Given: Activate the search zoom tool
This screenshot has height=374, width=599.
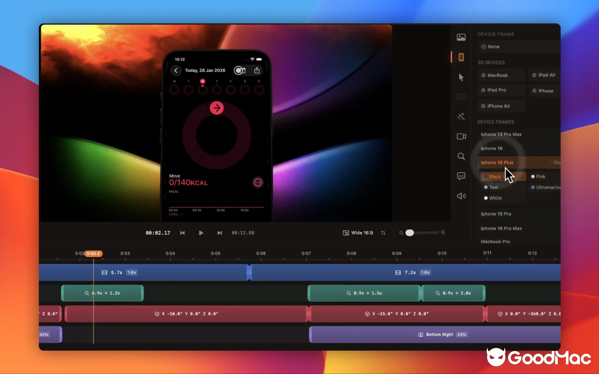Looking at the screenshot, I should (461, 156).
